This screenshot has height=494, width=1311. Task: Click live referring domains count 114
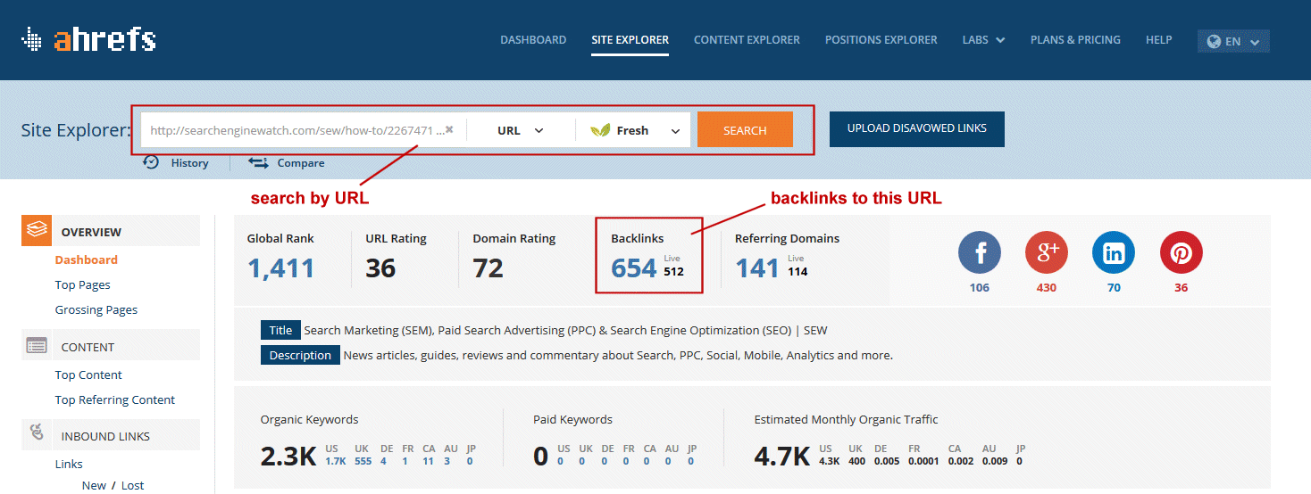pyautogui.click(x=797, y=271)
